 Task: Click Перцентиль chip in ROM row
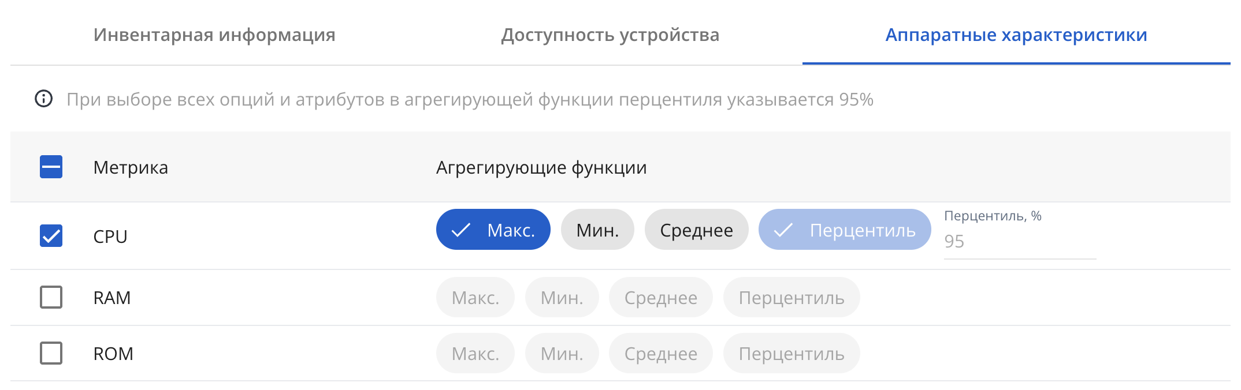pos(792,353)
